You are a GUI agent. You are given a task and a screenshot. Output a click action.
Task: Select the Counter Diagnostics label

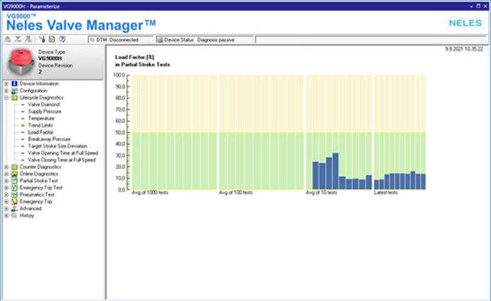click(40, 167)
